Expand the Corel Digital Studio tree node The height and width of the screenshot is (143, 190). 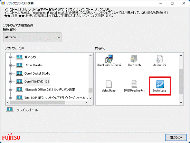11,74
